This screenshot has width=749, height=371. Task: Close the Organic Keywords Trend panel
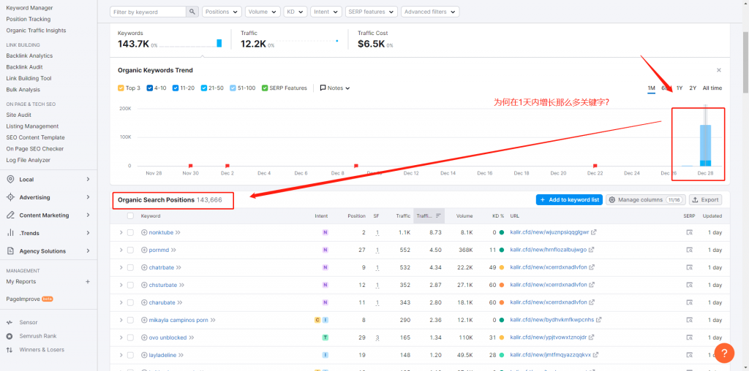[719, 70]
